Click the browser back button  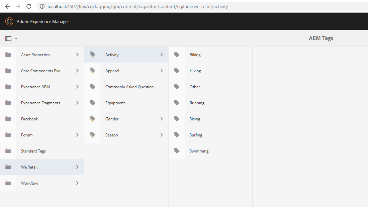[x=7, y=6]
